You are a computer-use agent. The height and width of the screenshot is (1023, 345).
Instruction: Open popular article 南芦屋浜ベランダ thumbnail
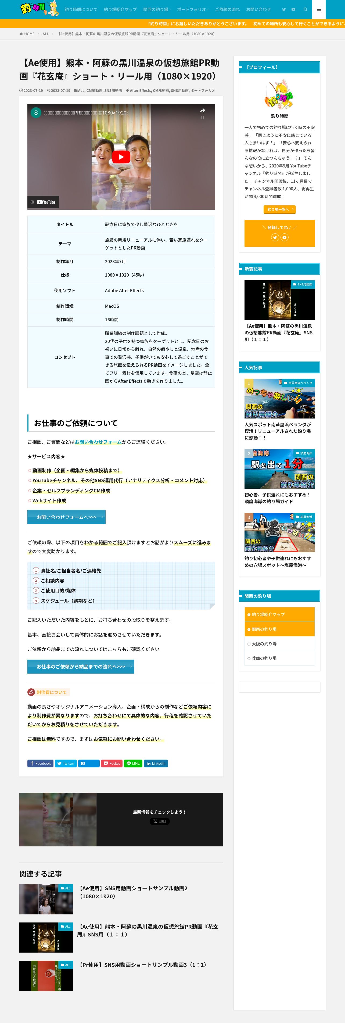(279, 398)
